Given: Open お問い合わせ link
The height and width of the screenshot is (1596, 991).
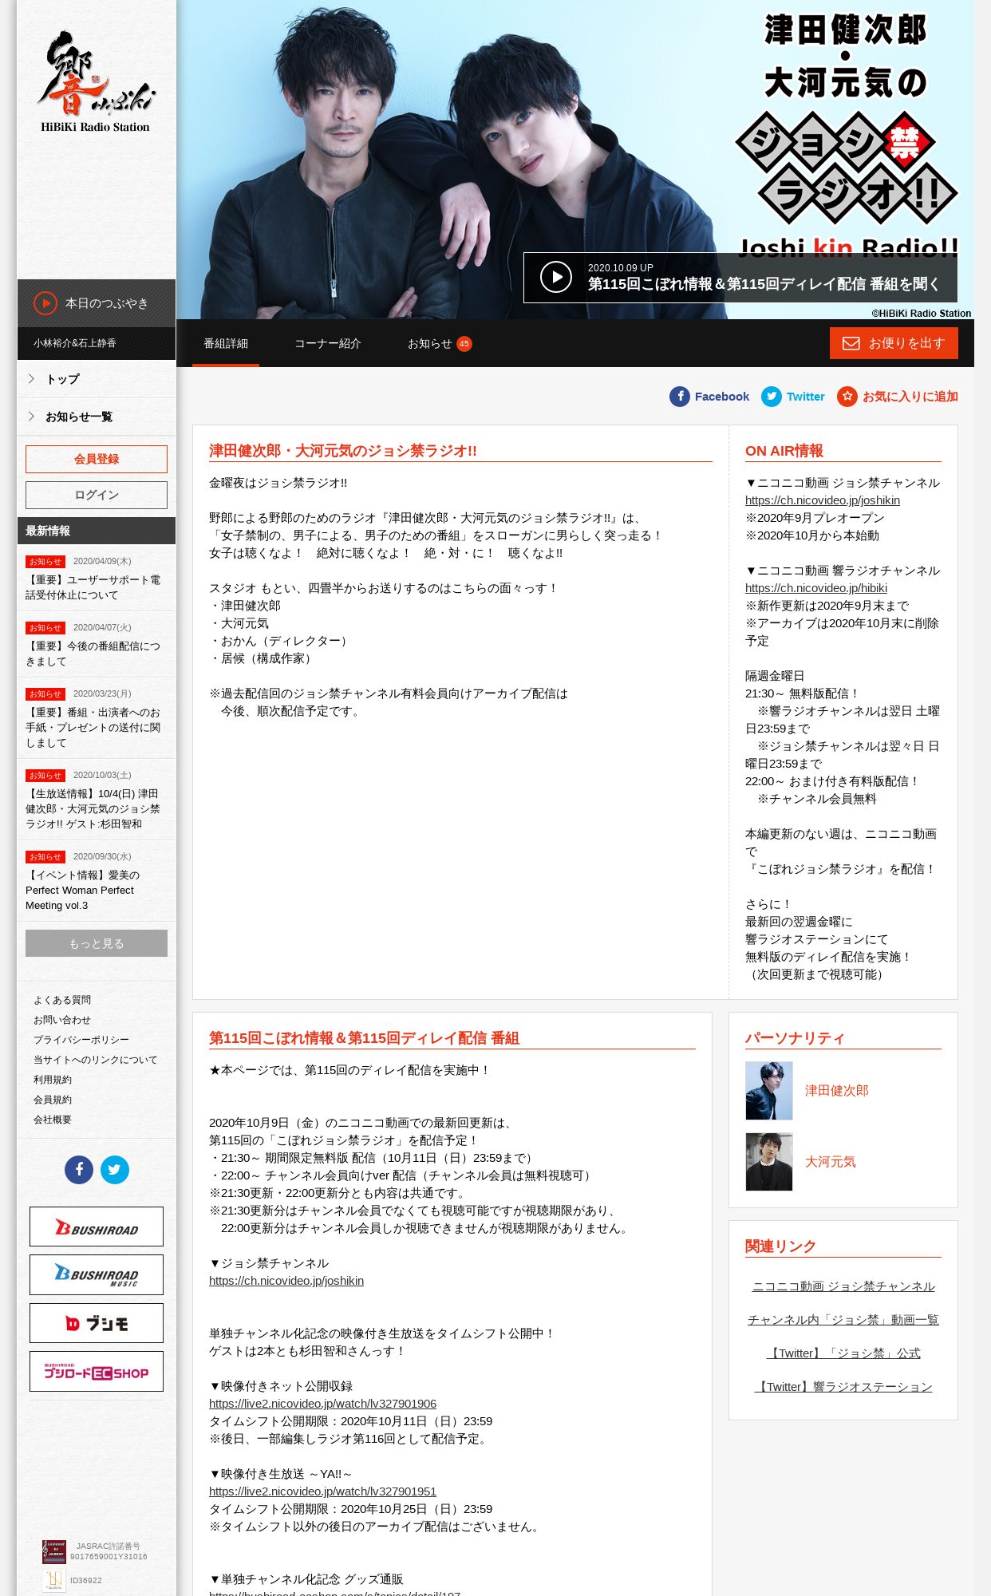Looking at the screenshot, I should [62, 1020].
